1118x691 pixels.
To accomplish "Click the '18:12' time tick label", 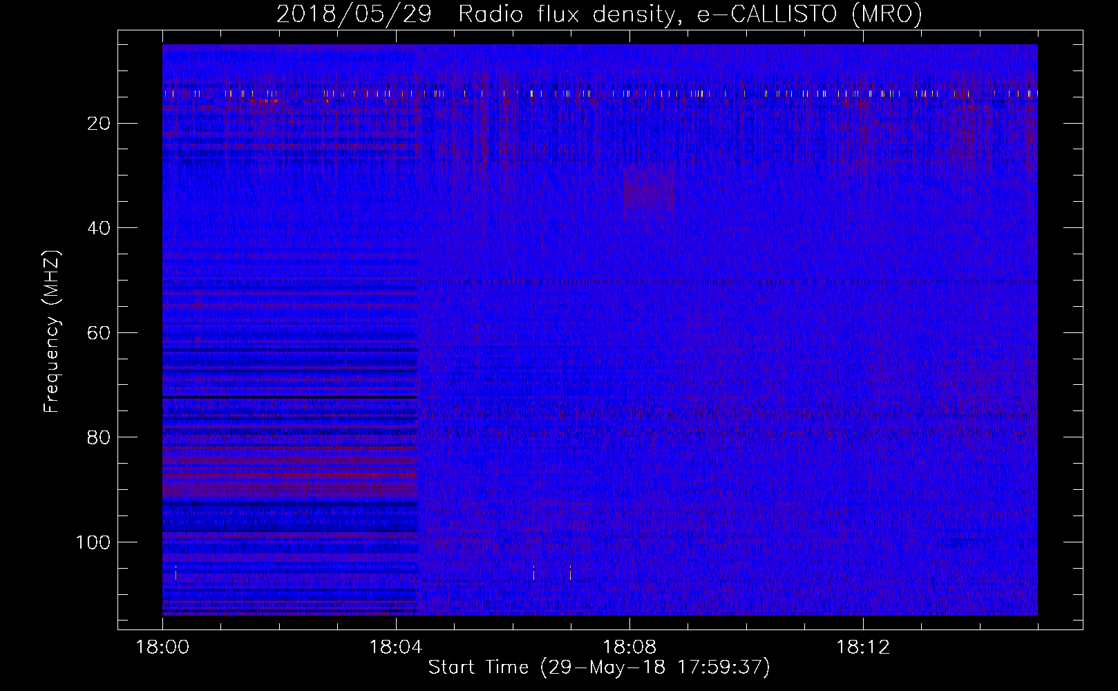I will point(863,647).
